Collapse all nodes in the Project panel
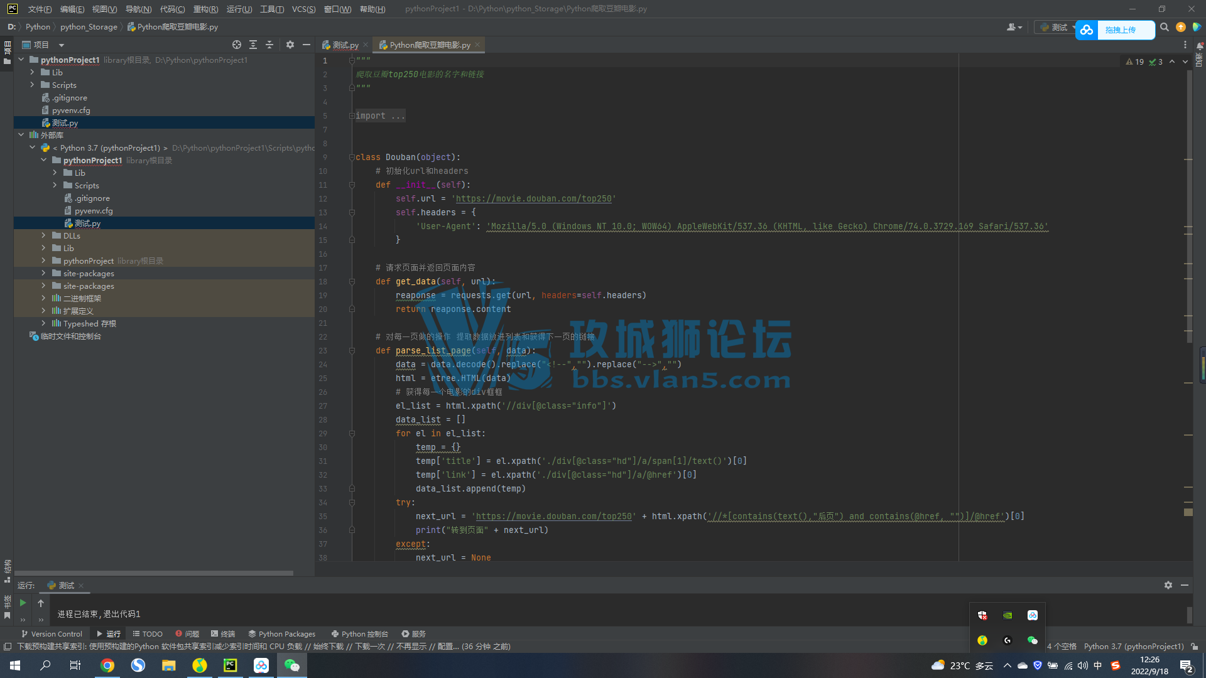The height and width of the screenshot is (678, 1206). coord(269,45)
